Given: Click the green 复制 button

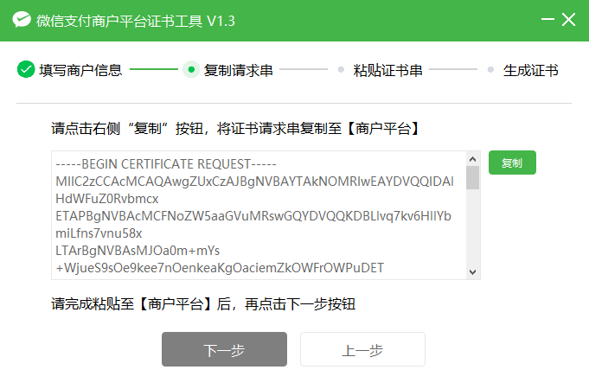Looking at the screenshot, I should (x=512, y=163).
